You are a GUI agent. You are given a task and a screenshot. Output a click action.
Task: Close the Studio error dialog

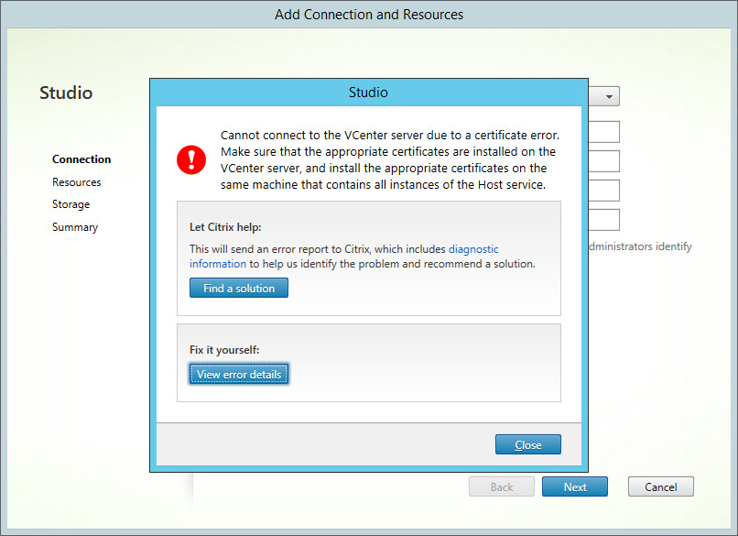(x=527, y=443)
